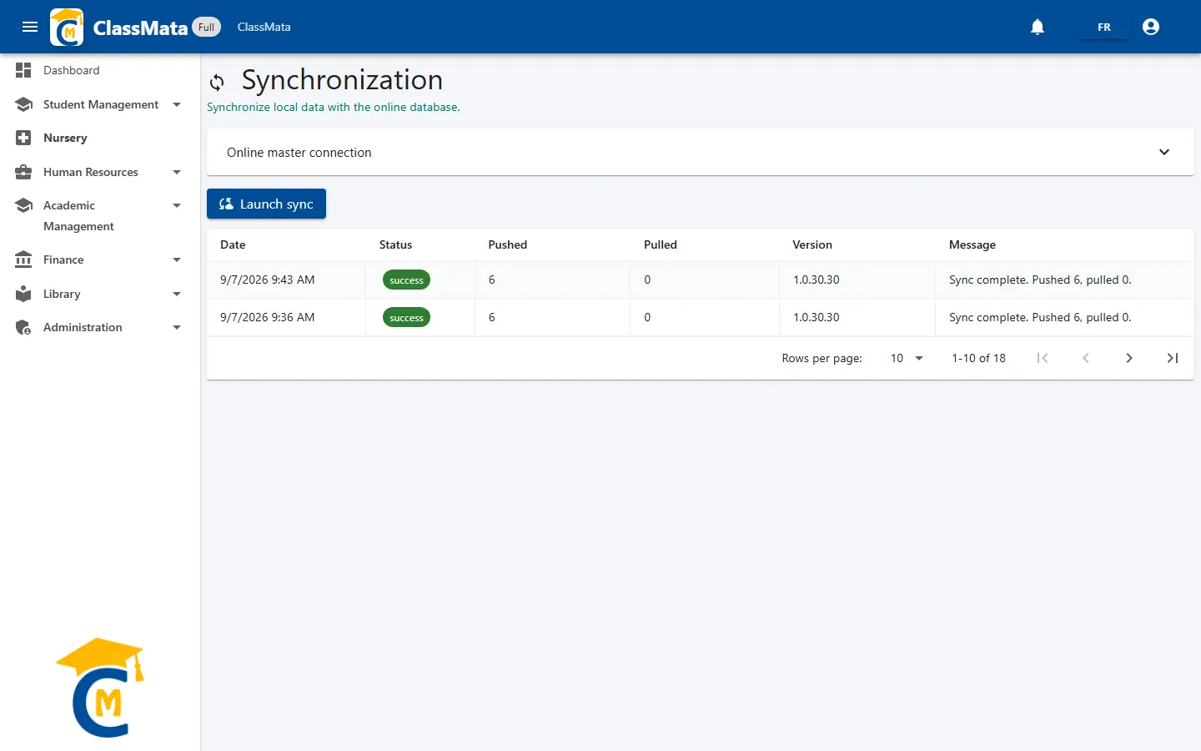Expand the Student Management arrow

(x=177, y=104)
